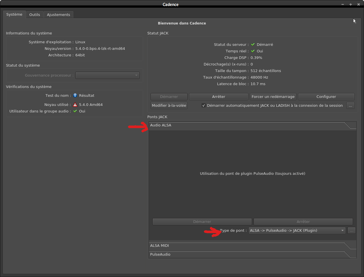364x277 pixels.
Task: Open the Ajustements tab
Action: click(x=59, y=15)
